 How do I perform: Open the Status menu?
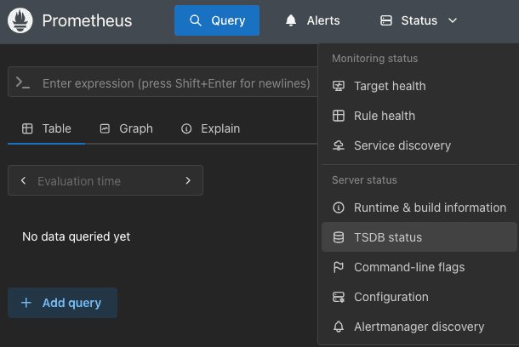(419, 20)
